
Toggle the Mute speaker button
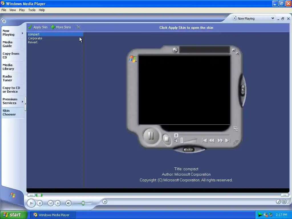pyautogui.click(x=68, y=203)
